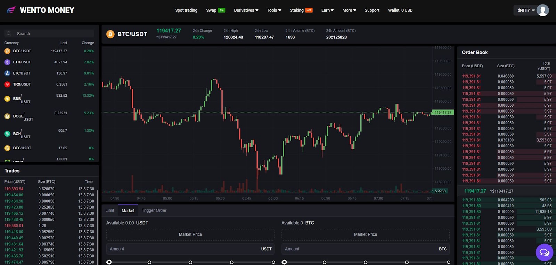Expand the Tools dropdown menu
The width and height of the screenshot is (556, 265).
click(274, 10)
